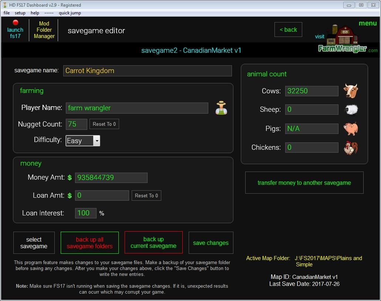Open the quick jump menu
Screen dimensions: 381x301
pyautogui.click(x=70, y=13)
